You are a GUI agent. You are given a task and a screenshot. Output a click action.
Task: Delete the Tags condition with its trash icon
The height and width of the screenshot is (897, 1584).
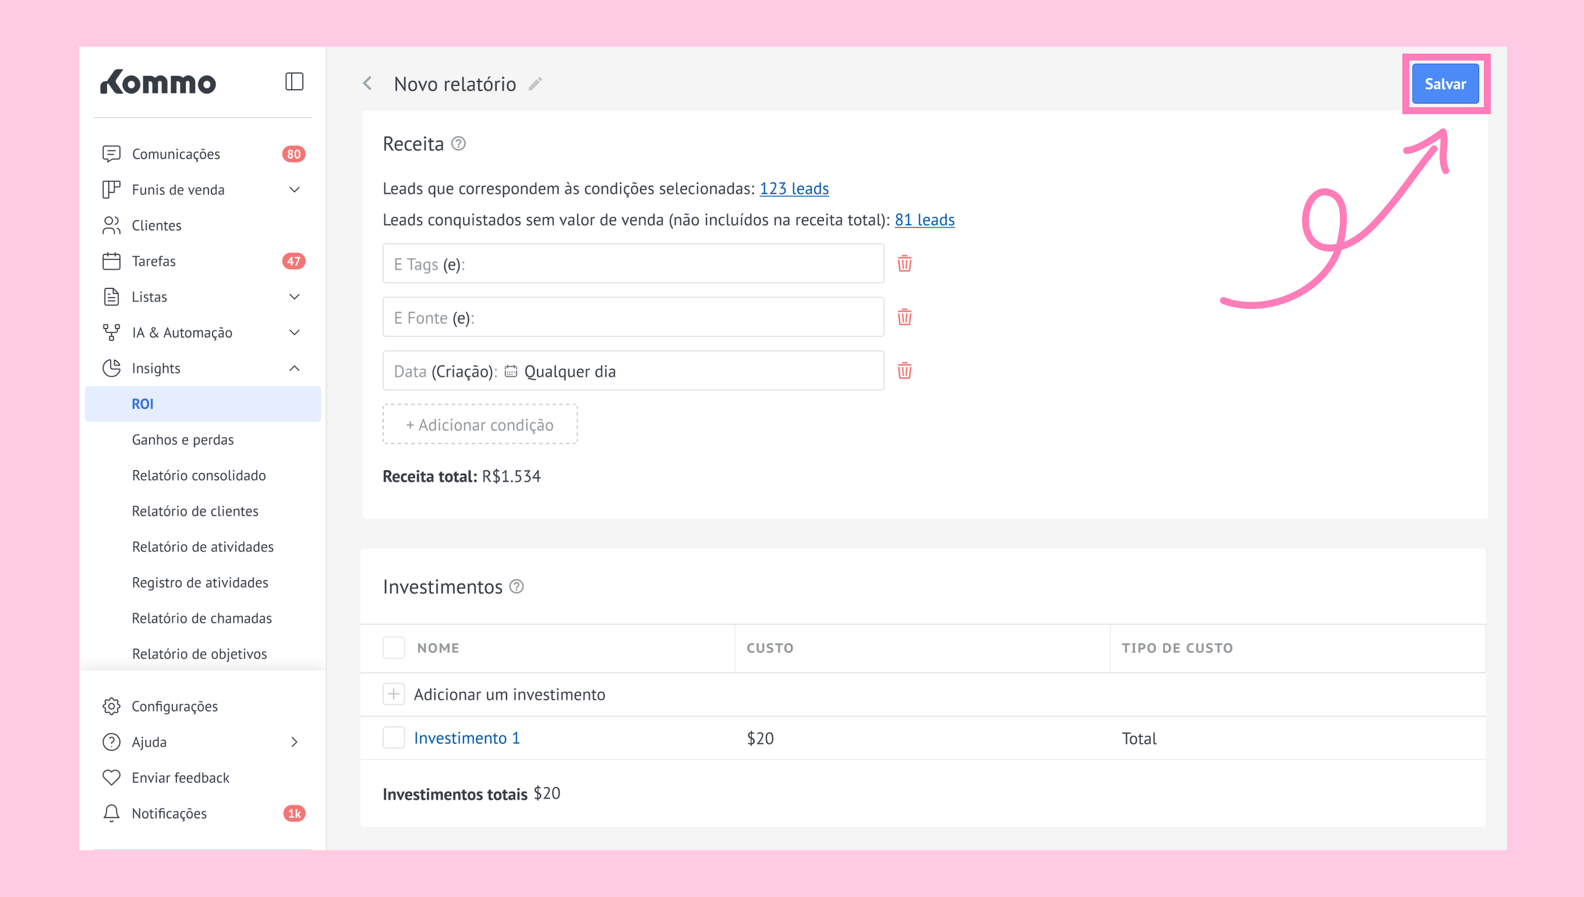pyautogui.click(x=904, y=264)
